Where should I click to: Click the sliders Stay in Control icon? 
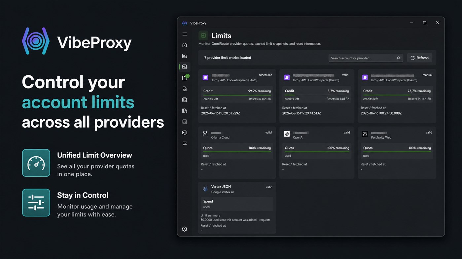click(x=36, y=202)
